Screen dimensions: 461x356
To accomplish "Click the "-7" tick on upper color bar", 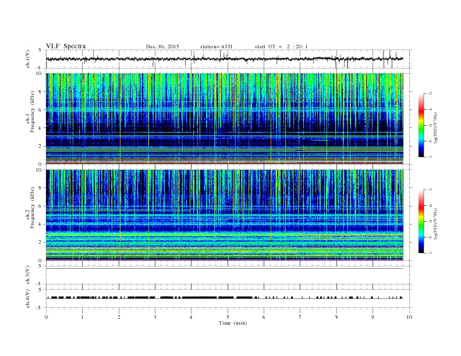I will [430, 157].
